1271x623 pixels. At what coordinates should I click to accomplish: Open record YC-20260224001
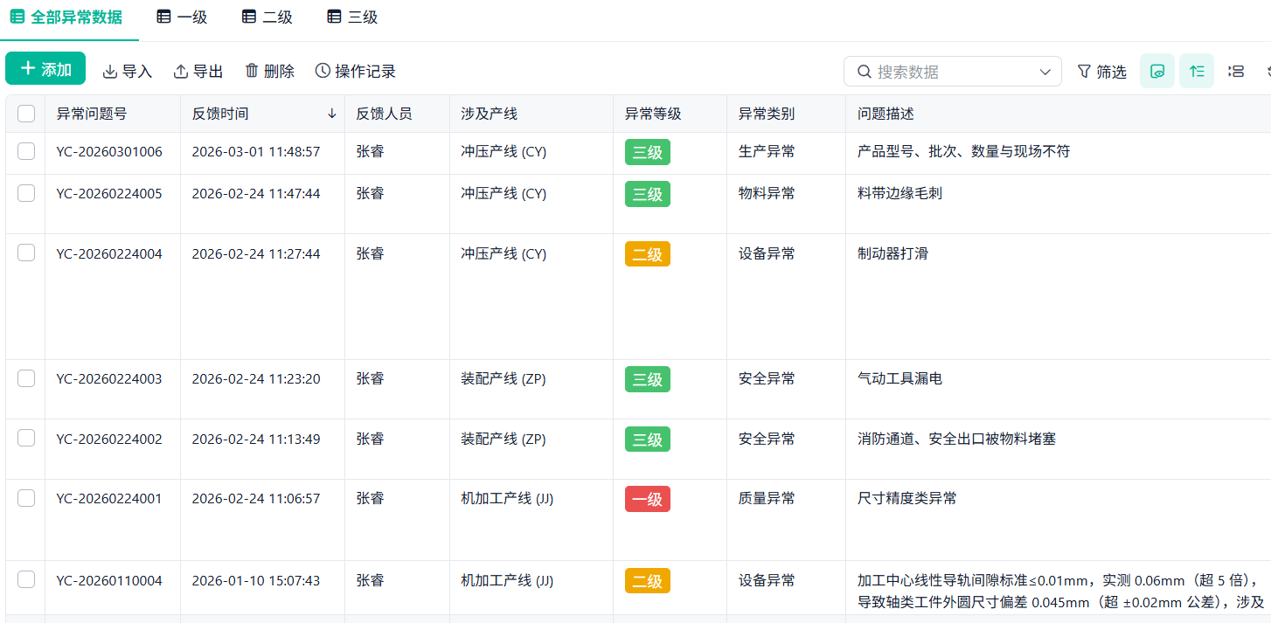point(109,499)
